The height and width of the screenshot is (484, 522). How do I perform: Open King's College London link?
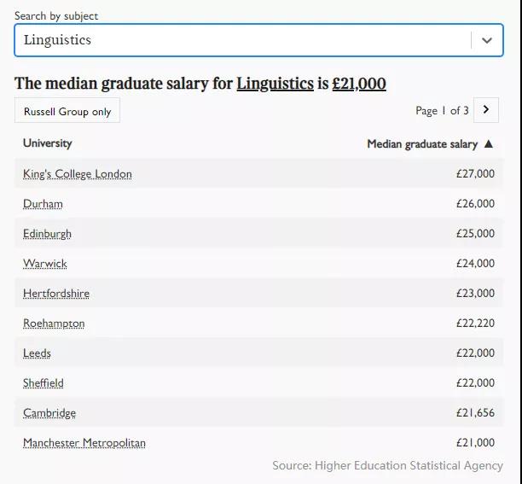[x=78, y=174]
